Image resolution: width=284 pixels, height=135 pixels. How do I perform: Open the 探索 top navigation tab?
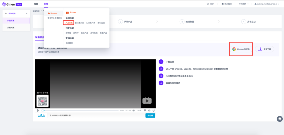36,4
